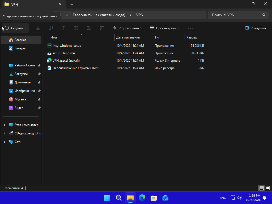
Task: Click the Rename icon in toolbar
Action: tap(76, 28)
